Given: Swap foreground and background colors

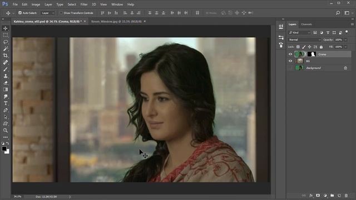Looking at the screenshot, I should click(8, 143).
